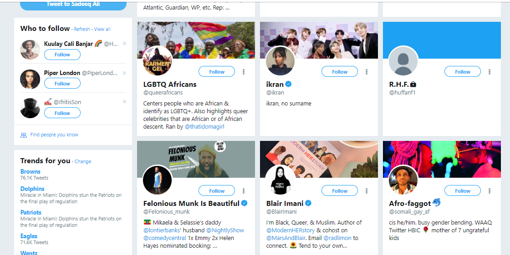This screenshot has width=510, height=255.
Task: Click Change next to Trends for you
Action: [x=83, y=161]
